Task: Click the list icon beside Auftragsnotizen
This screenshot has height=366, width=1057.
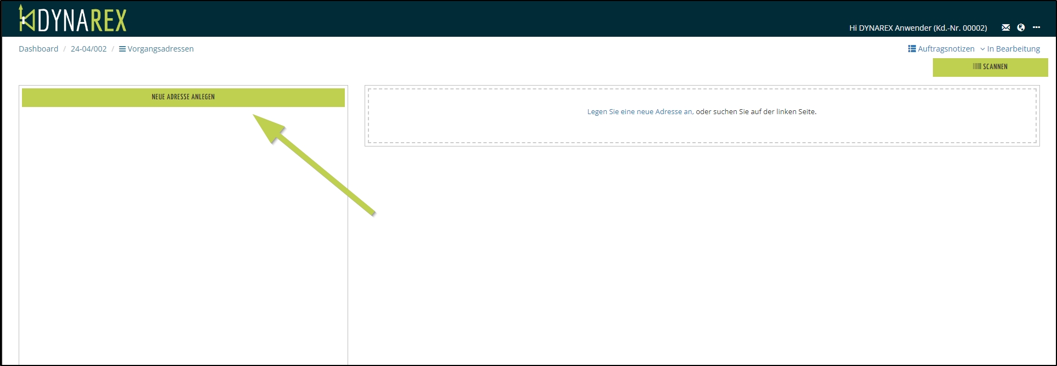Action: pos(911,49)
